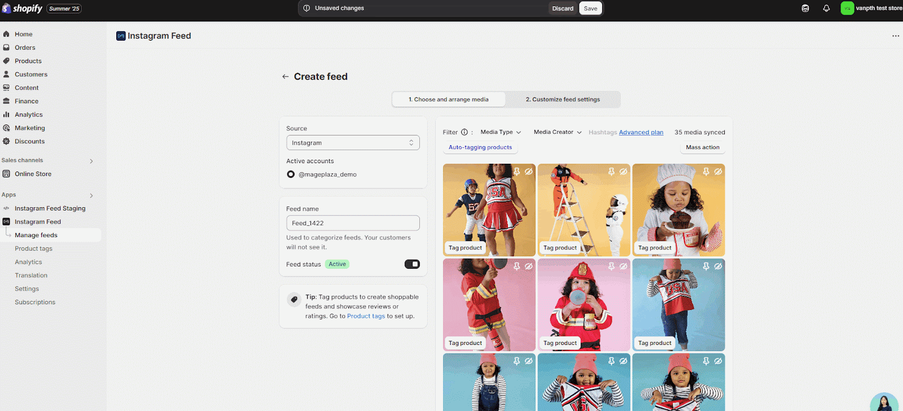
Task: Tag product on the chef muffin photo
Action: (655, 248)
